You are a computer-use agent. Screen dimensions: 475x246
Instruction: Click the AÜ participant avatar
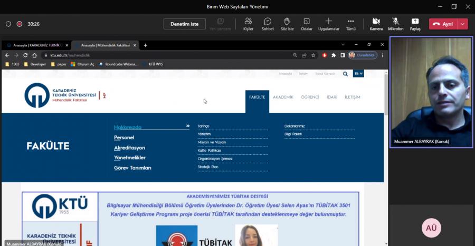click(431, 228)
